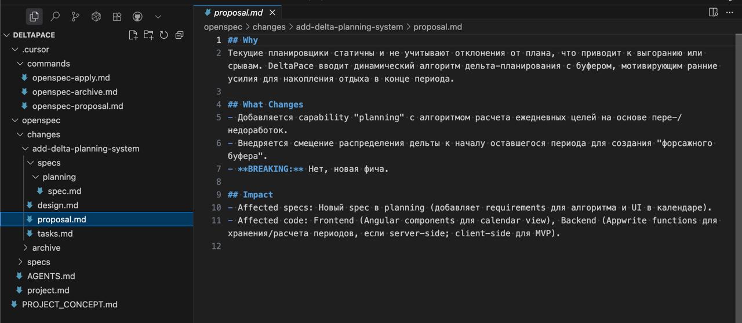Click the markdown icon beside AGENTS.md
Viewport: 742px width, 323px height.
(19, 276)
